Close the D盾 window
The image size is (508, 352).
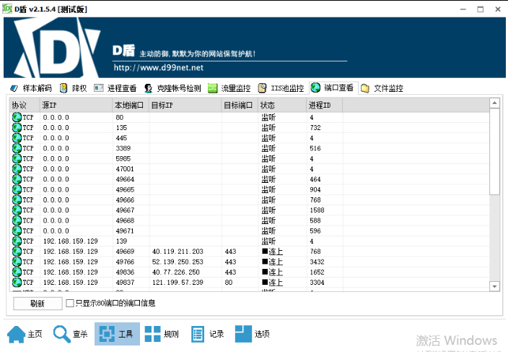click(498, 9)
